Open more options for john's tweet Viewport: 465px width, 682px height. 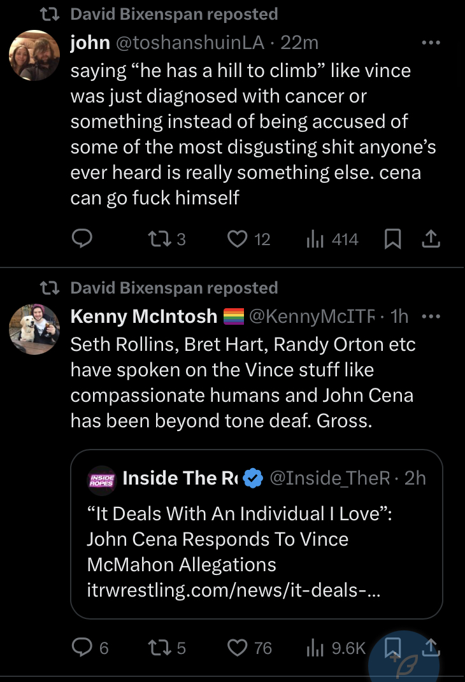(x=431, y=43)
